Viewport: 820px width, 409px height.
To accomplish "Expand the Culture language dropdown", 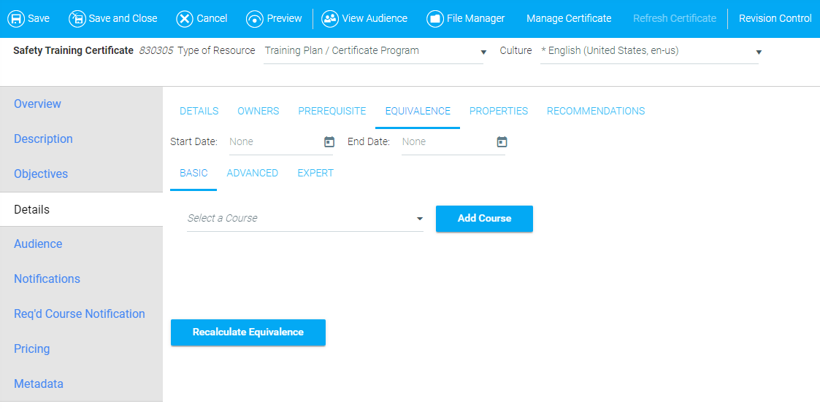I will (x=758, y=52).
